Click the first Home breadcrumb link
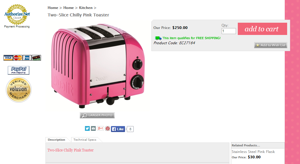Viewport: 300px width, 164px height. [x=53, y=8]
